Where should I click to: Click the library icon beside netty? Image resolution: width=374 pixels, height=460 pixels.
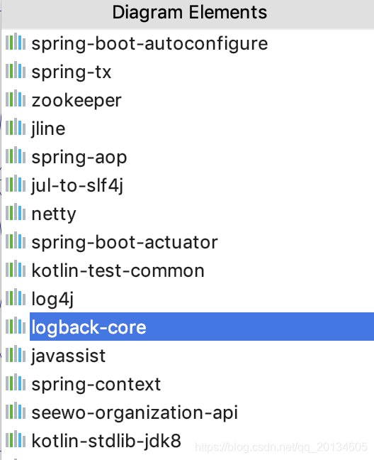16,212
